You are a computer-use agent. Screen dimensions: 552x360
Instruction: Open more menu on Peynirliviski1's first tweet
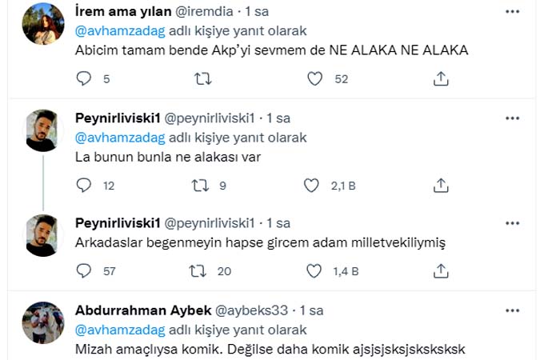(512, 118)
